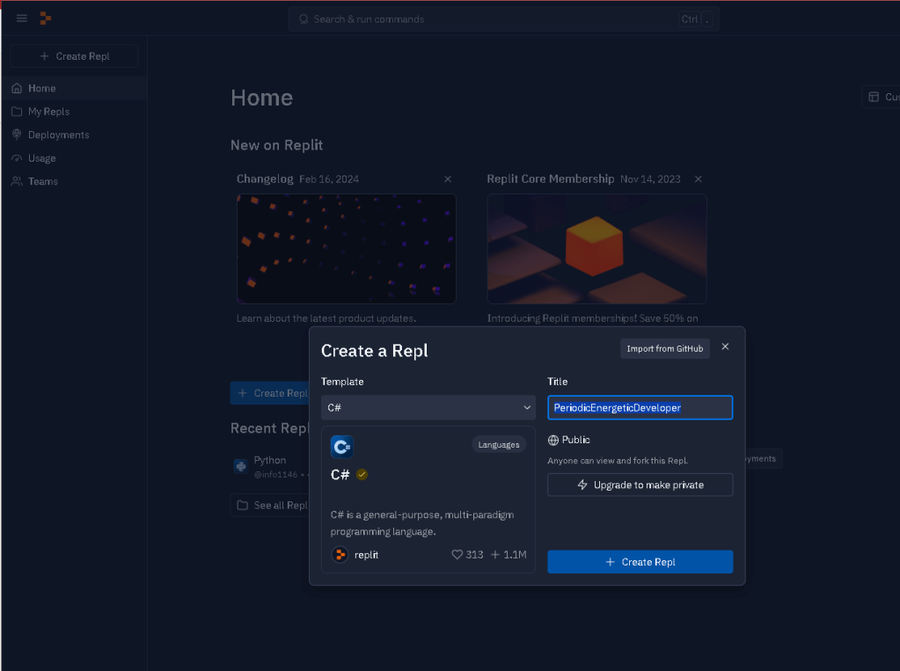Click the 'Ctrl' shortcut hint

(x=690, y=19)
